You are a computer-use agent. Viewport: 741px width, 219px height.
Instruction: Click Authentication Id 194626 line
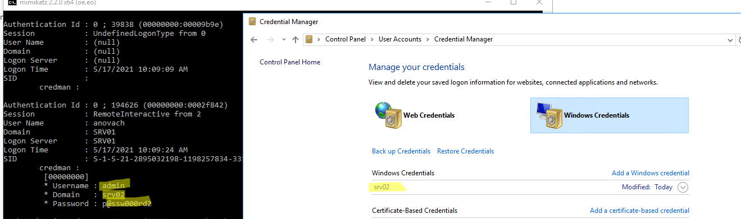coord(116,105)
